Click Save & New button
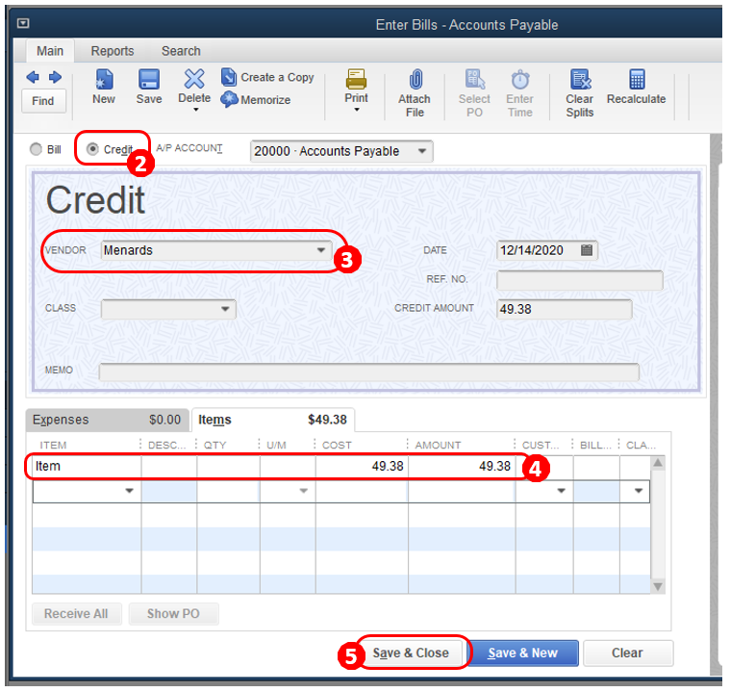 click(x=523, y=653)
